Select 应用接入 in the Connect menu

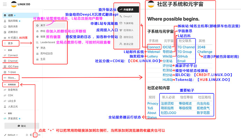click(128, 30)
